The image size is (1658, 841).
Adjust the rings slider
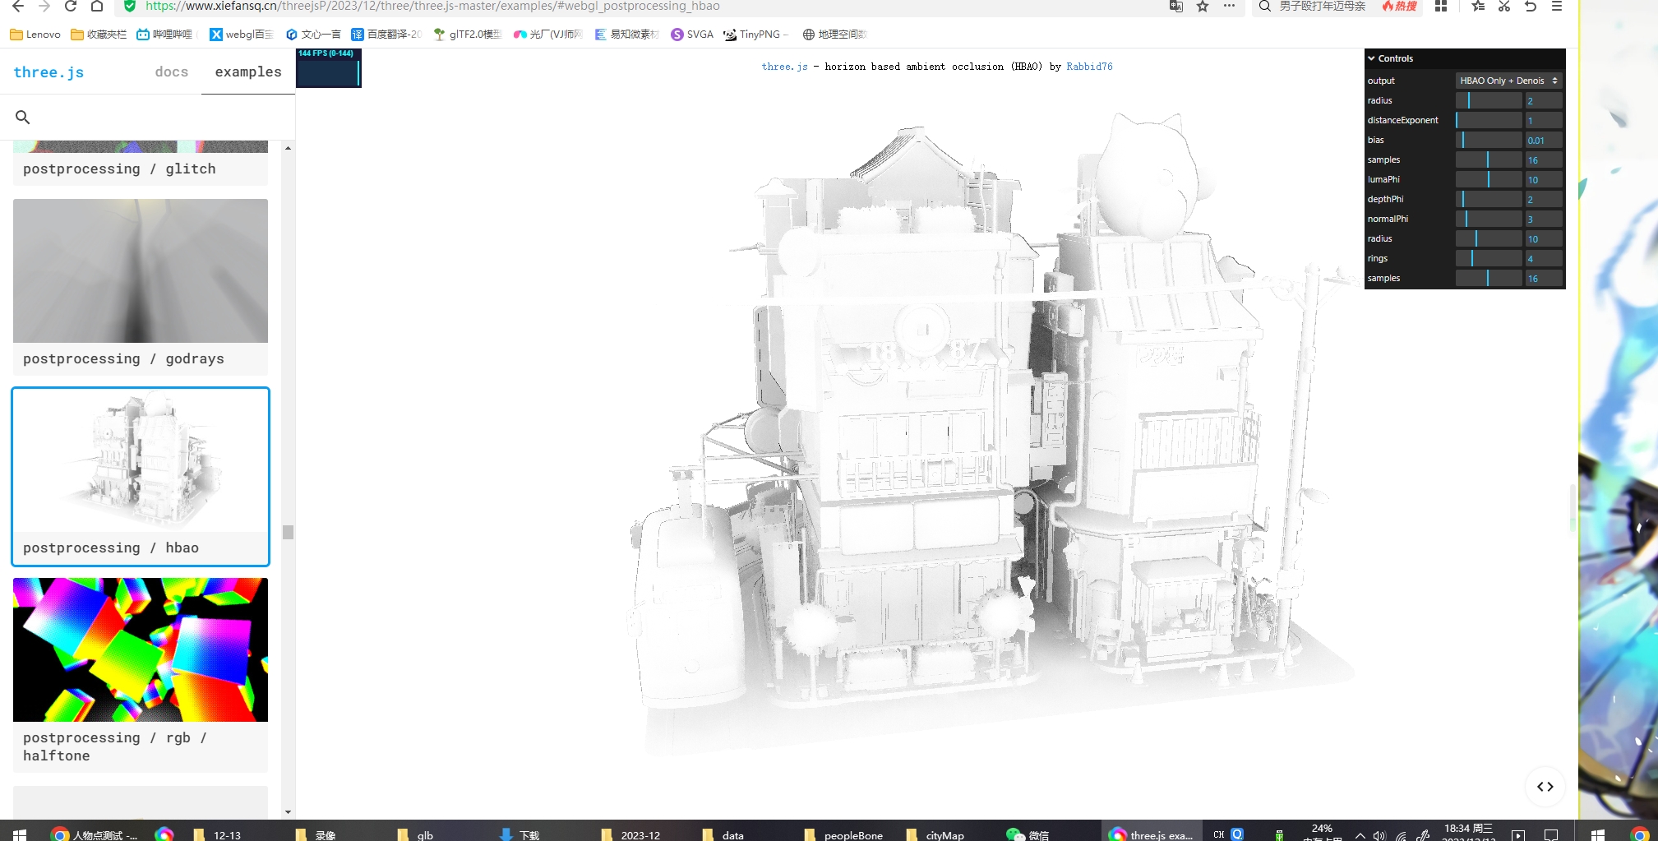[x=1489, y=258]
